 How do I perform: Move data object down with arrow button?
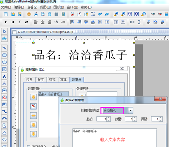tap(33, 134)
